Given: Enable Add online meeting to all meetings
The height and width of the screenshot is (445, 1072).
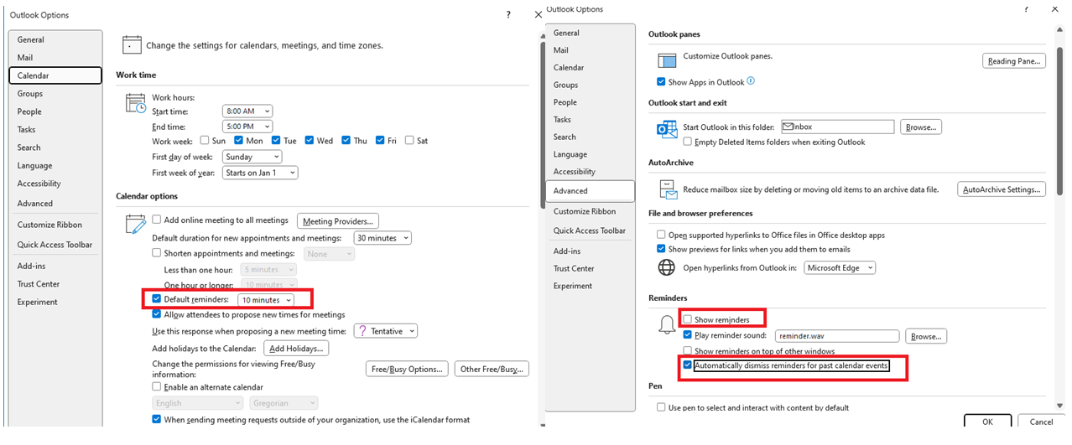Looking at the screenshot, I should tap(157, 220).
